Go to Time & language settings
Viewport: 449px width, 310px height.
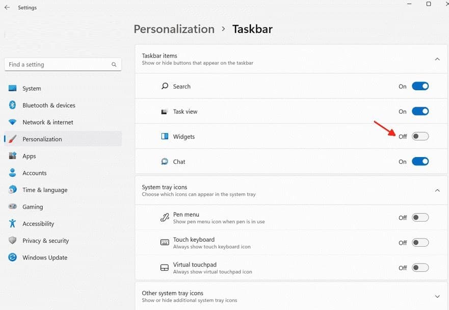45,190
